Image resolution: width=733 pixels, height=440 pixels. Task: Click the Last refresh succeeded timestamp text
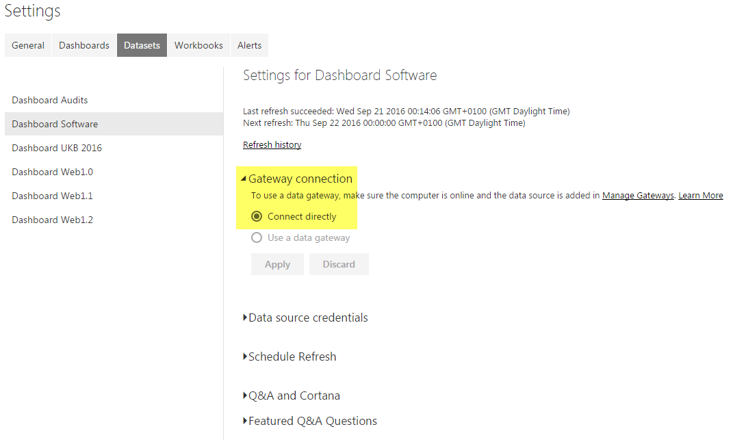[407, 112]
